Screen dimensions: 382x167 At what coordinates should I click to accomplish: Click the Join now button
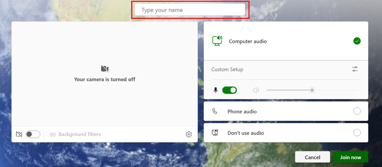click(x=351, y=157)
